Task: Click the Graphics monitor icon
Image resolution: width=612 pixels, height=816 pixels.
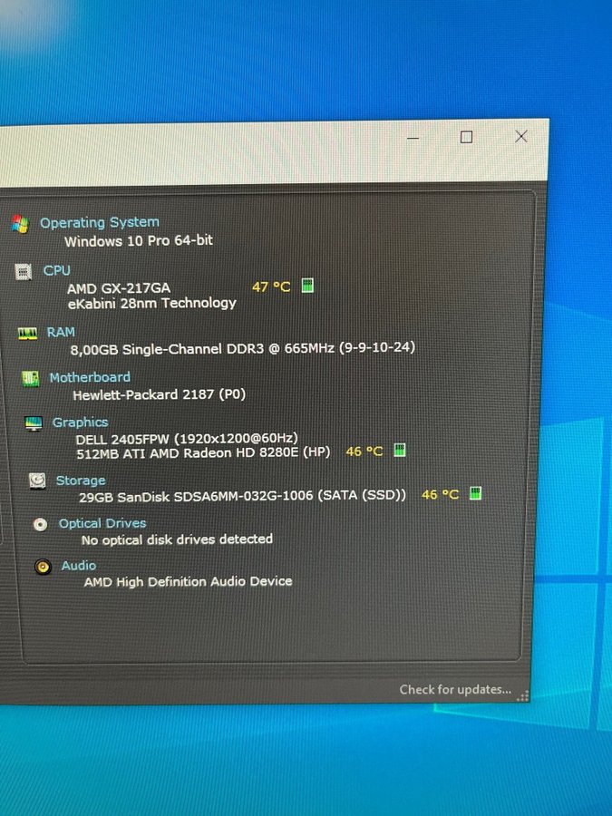Action: 34,423
